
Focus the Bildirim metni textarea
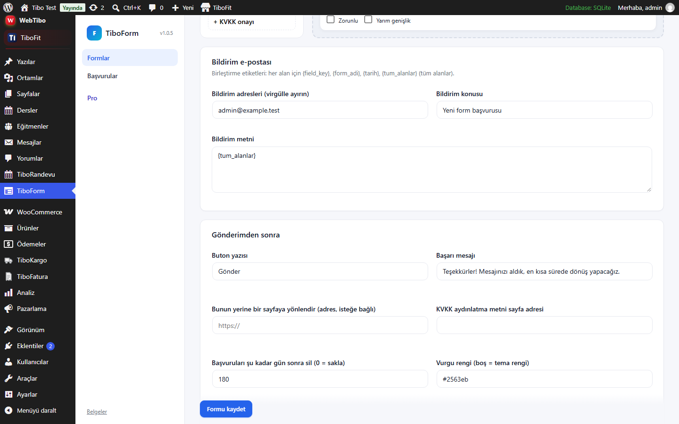click(x=432, y=170)
